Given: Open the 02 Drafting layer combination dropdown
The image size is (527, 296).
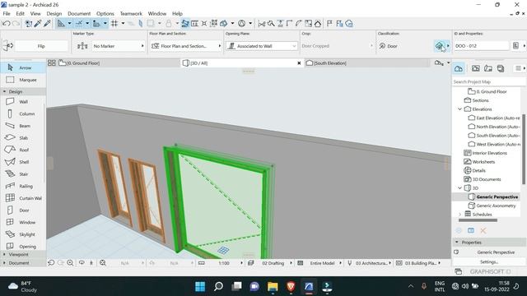Looking at the screenshot, I should coord(273,263).
